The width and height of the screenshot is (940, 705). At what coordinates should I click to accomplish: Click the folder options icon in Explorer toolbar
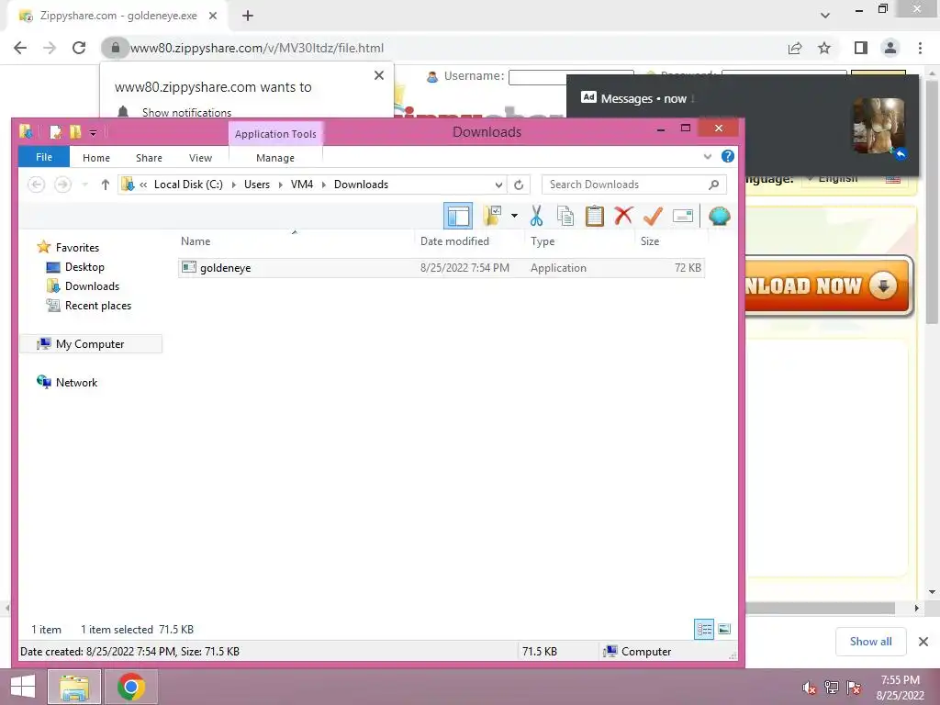coord(493,216)
